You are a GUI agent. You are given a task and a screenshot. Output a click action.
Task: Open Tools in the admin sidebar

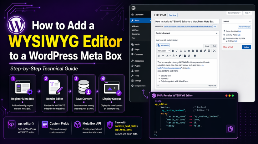140,76
